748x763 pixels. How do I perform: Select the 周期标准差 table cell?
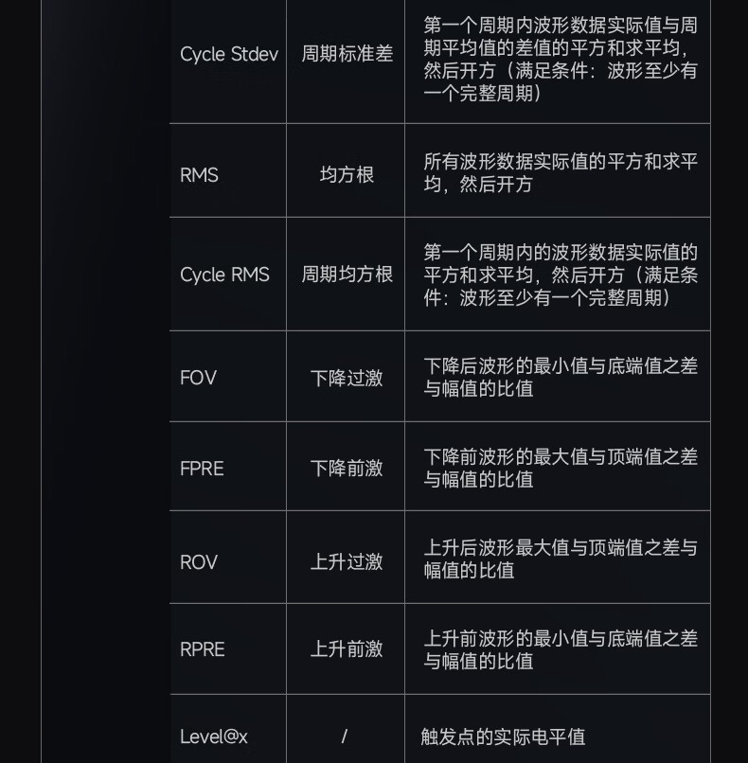point(347,55)
